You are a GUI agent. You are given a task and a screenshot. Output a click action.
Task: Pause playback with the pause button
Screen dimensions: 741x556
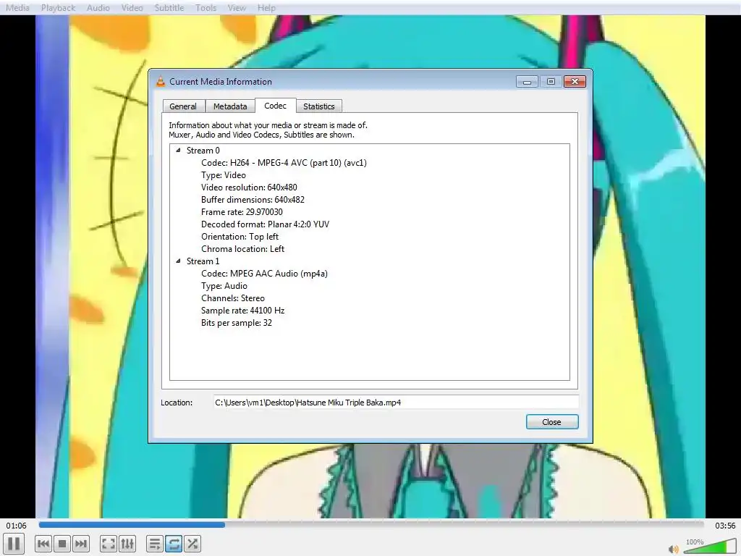[14, 544]
